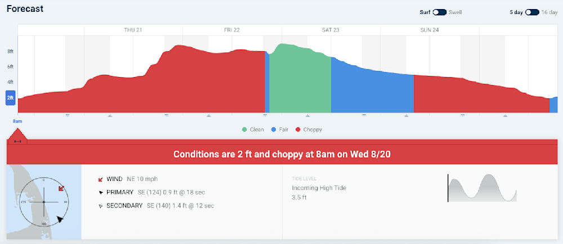The height and width of the screenshot is (244, 563).
Task: Click the 8am time marker
Action: click(17, 121)
